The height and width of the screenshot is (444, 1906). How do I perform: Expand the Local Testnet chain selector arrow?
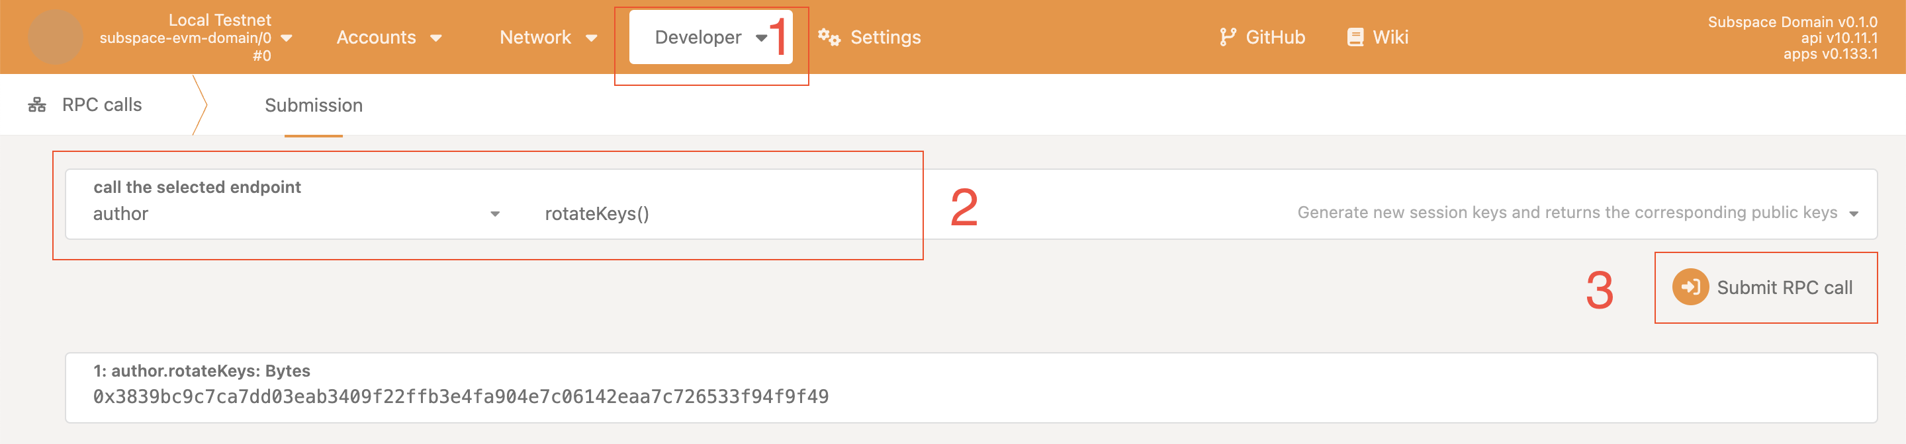pyautogui.click(x=287, y=38)
